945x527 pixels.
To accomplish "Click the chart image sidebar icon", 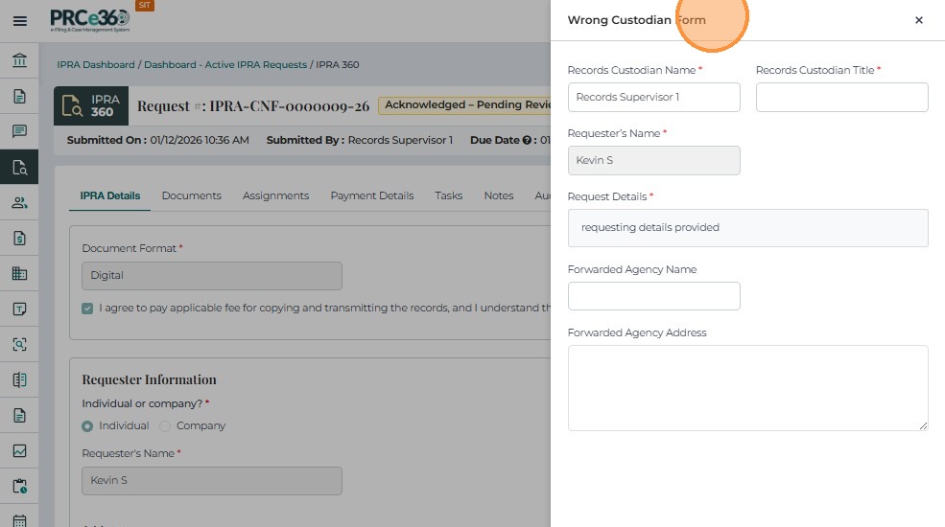I will click(19, 450).
